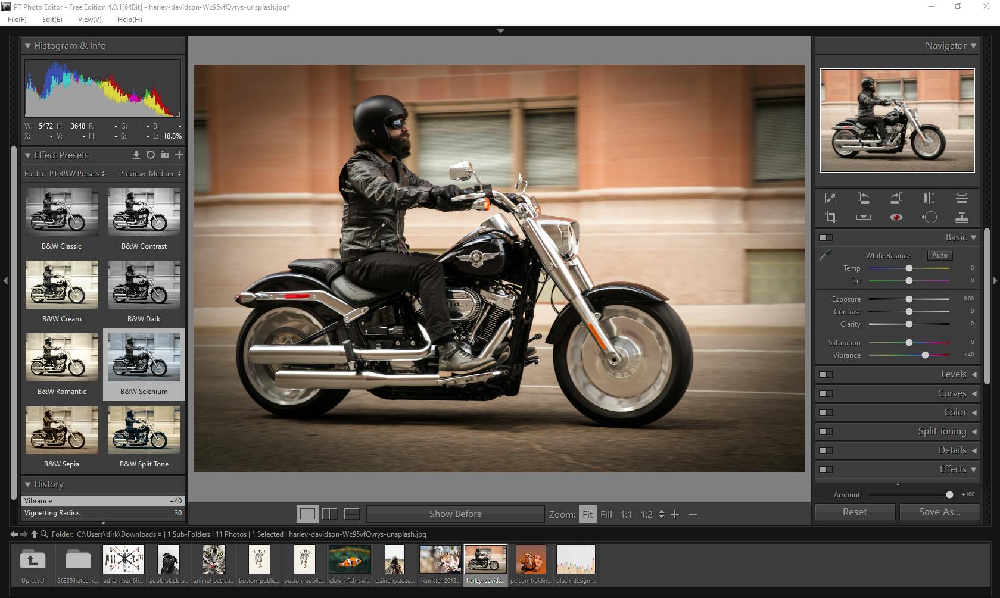
Task: Click the Save As button
Action: (x=939, y=512)
